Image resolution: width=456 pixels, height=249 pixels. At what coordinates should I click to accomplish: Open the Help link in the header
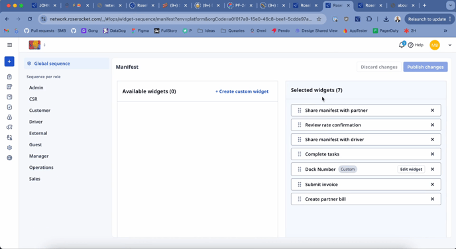416,45
